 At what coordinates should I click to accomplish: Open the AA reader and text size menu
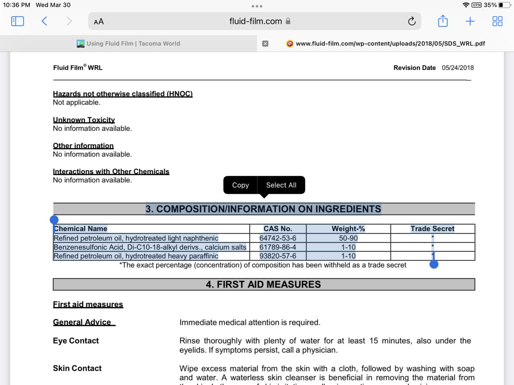[x=99, y=22]
